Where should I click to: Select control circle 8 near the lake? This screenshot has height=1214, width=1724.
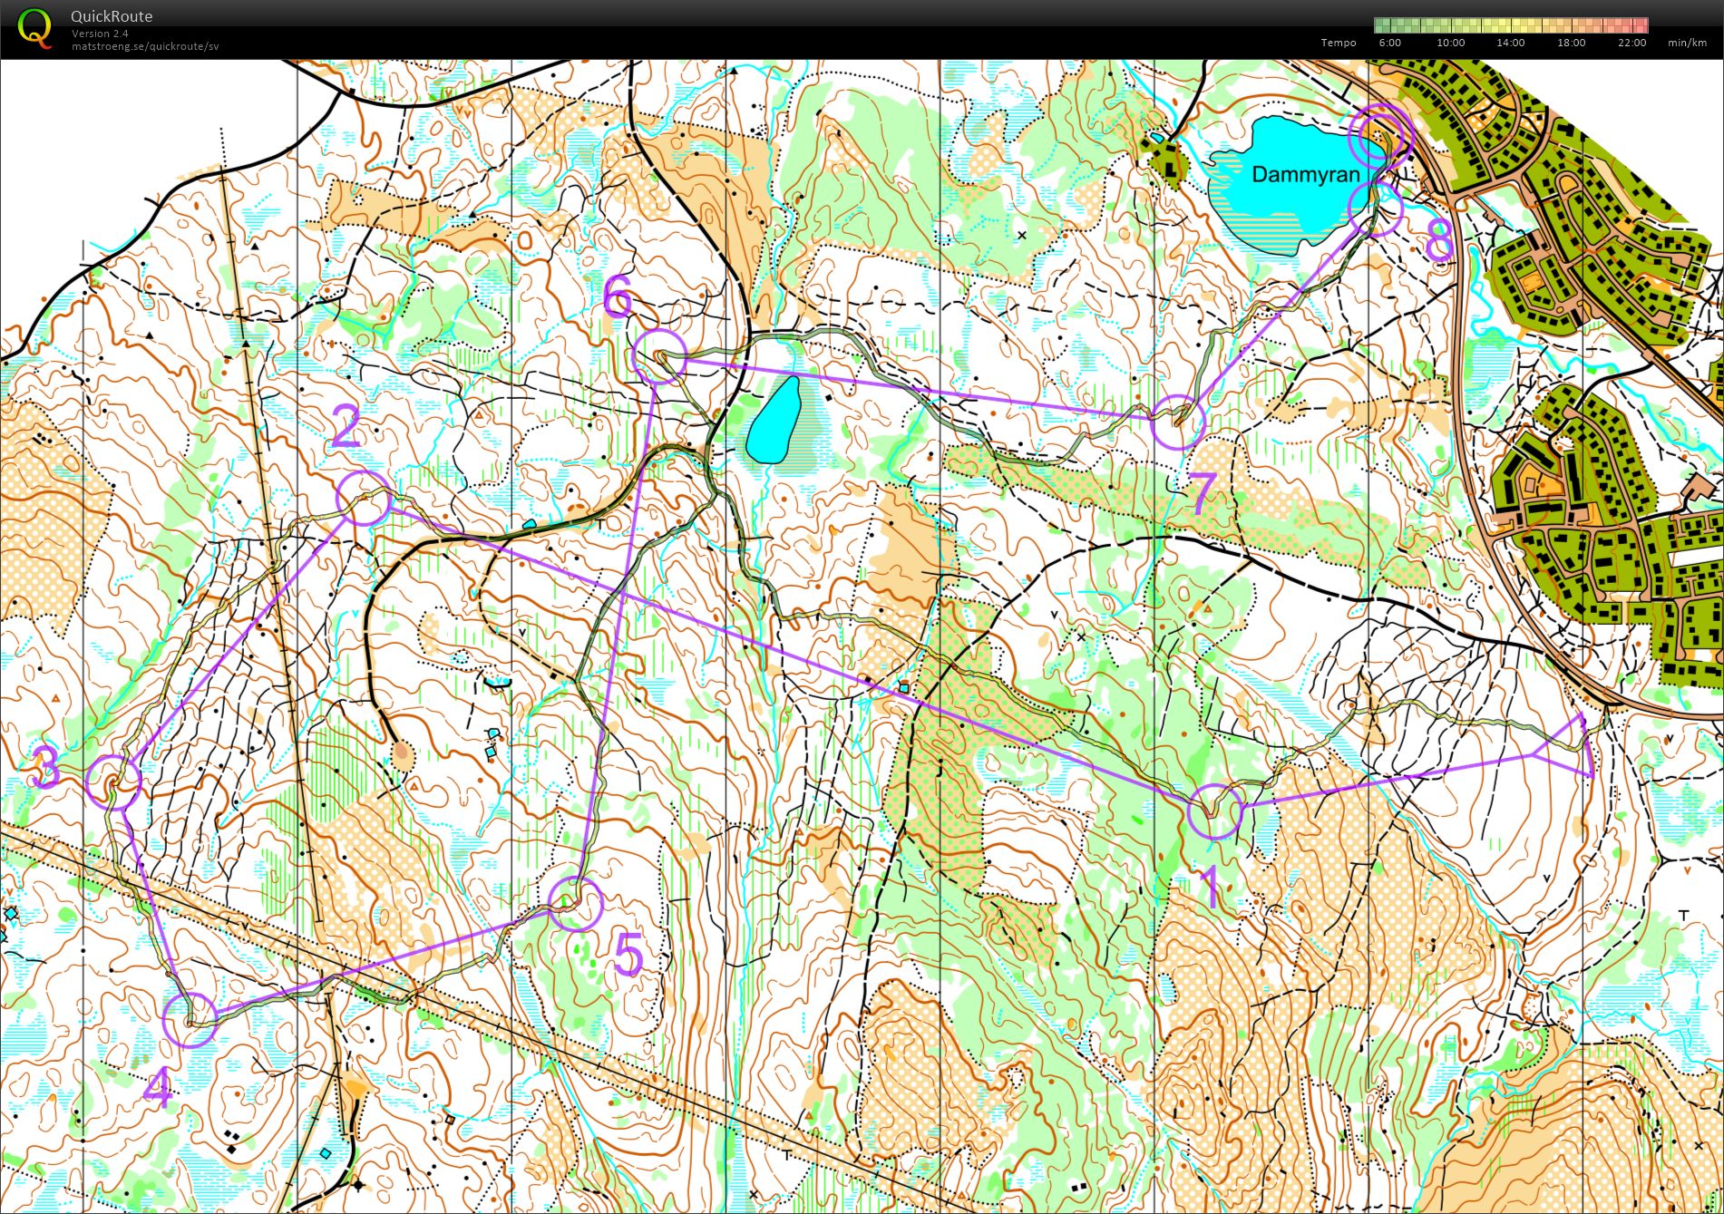click(x=1376, y=209)
